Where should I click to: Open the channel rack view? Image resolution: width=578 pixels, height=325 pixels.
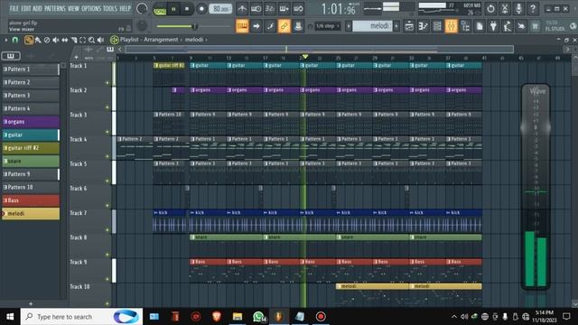pos(437,26)
